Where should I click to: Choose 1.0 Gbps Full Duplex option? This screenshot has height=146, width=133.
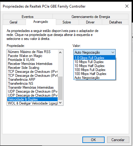pyautogui.click(x=95, y=58)
